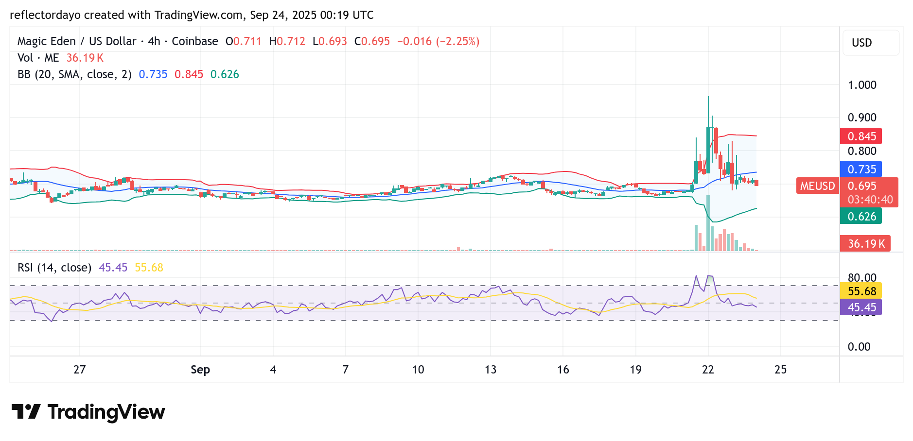Screen dimensions: 913x441
Task: Click the Sep date label on time axis
Action: point(200,370)
